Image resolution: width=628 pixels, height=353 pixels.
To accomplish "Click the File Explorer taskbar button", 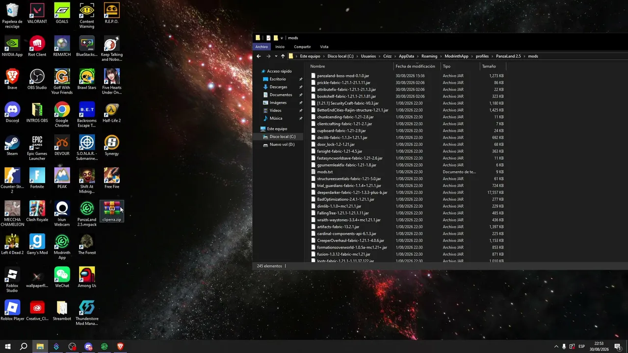I will pos(40,347).
